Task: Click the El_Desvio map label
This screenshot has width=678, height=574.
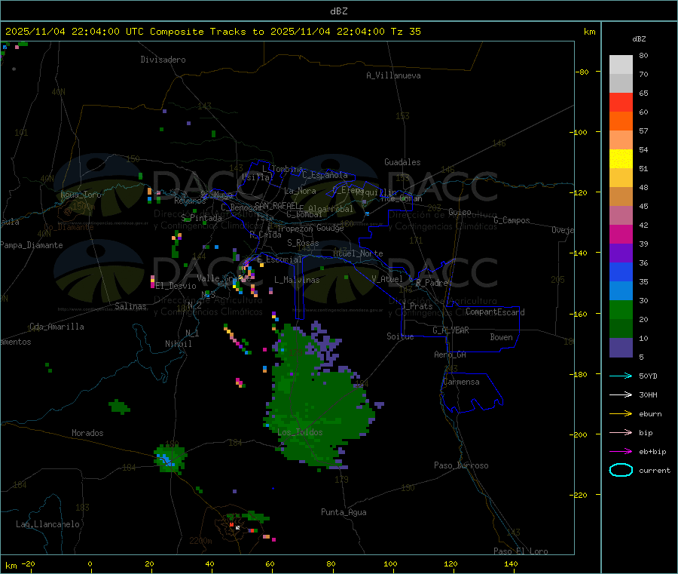Action: point(176,286)
